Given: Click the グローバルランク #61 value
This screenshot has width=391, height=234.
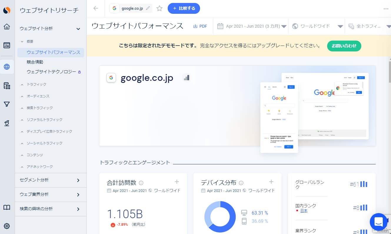Looking at the screenshot, I should pos(354,184).
